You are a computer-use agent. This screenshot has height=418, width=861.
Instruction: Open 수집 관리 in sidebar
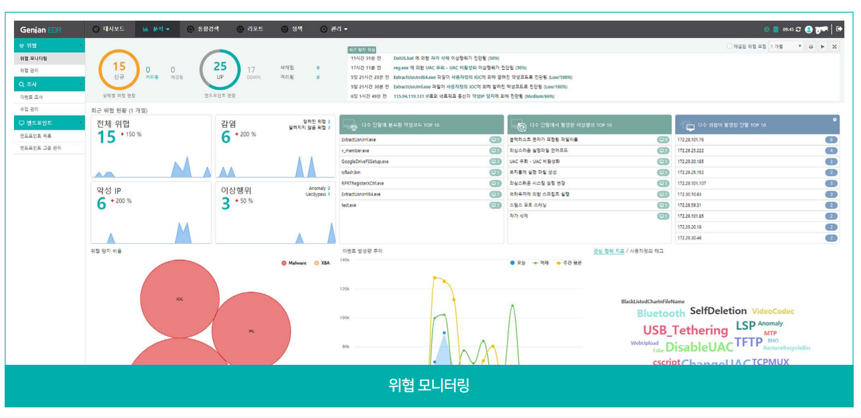(x=50, y=108)
